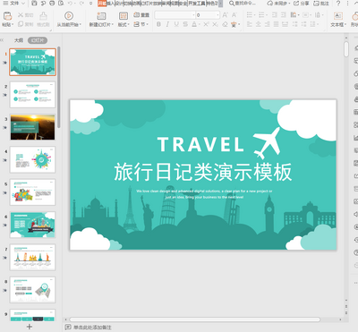
Task: Click 单击此处添加备注 to add notes
Action: (x=92, y=328)
